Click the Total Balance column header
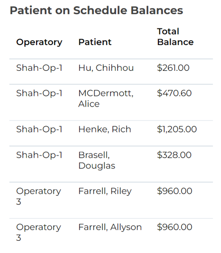The height and width of the screenshot is (253, 221). (x=175, y=37)
